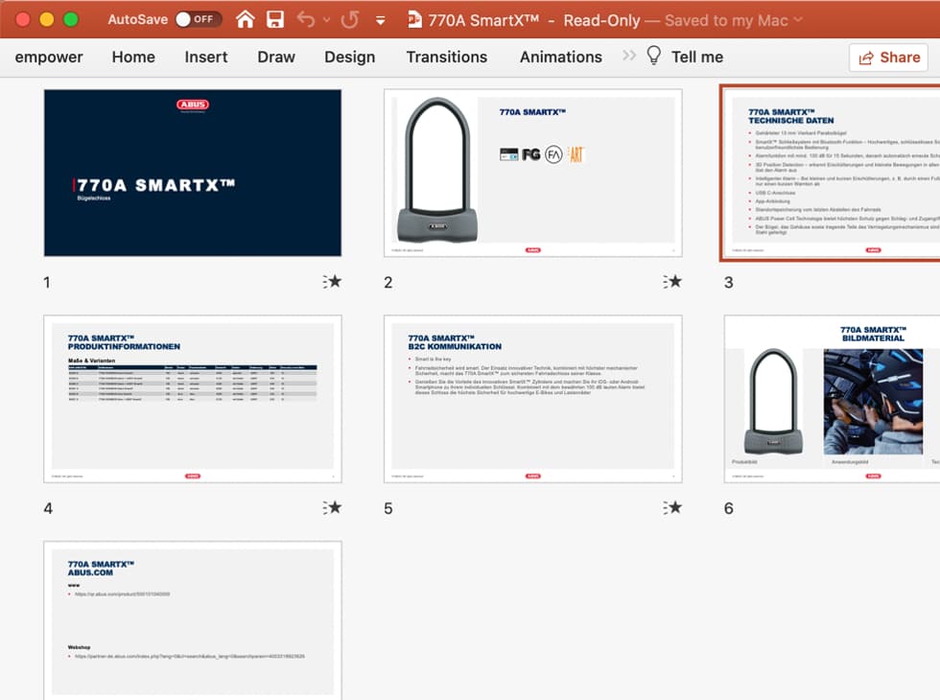The image size is (940, 700).
Task: Click the animation star indicator under slide 5
Action: (676, 508)
